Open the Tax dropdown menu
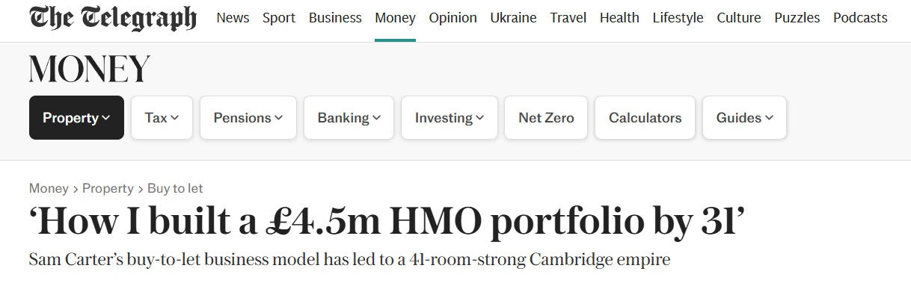The height and width of the screenshot is (289, 911). click(x=162, y=118)
